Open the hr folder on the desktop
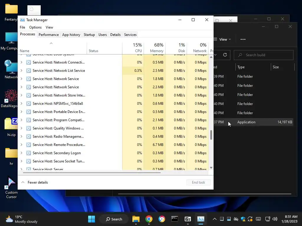The image size is (302, 226). 12,157
